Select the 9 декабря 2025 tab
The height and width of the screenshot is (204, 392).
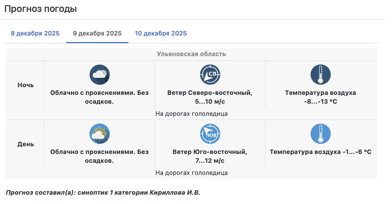click(97, 34)
